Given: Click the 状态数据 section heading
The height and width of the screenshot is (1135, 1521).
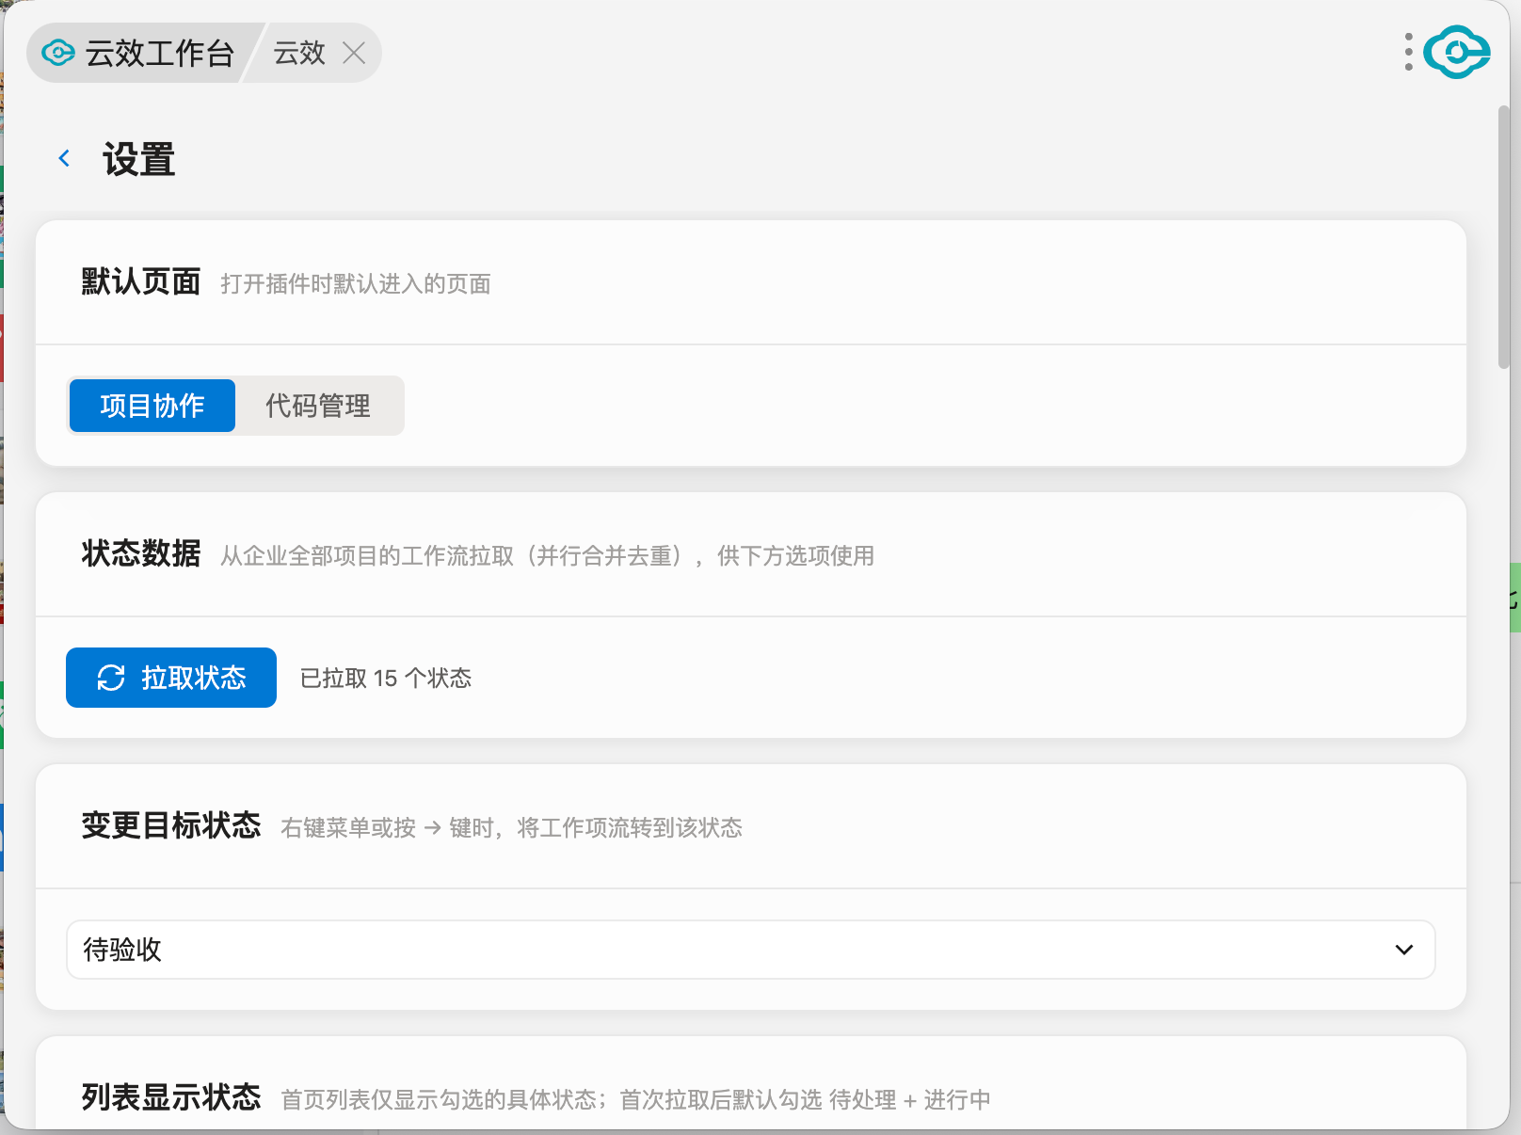Looking at the screenshot, I should coord(141,553).
